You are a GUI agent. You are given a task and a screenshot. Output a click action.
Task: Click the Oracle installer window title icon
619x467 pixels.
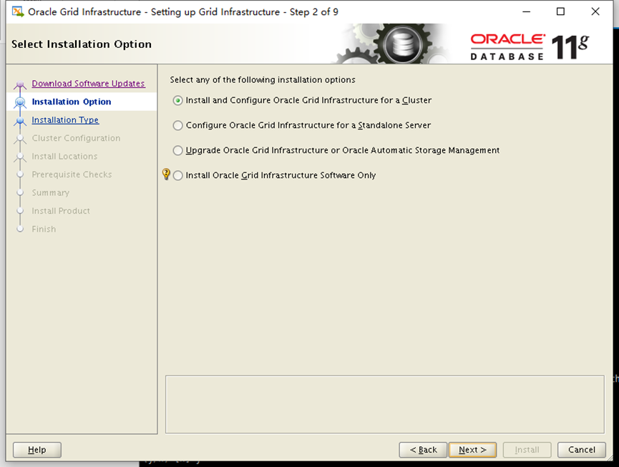tap(18, 11)
